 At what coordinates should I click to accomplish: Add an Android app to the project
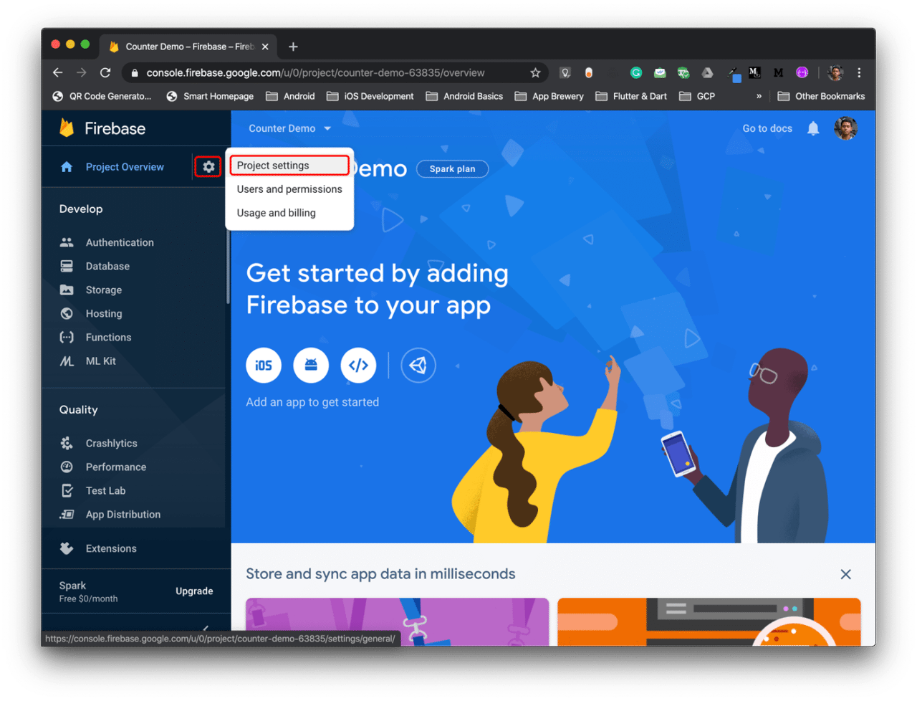point(311,366)
